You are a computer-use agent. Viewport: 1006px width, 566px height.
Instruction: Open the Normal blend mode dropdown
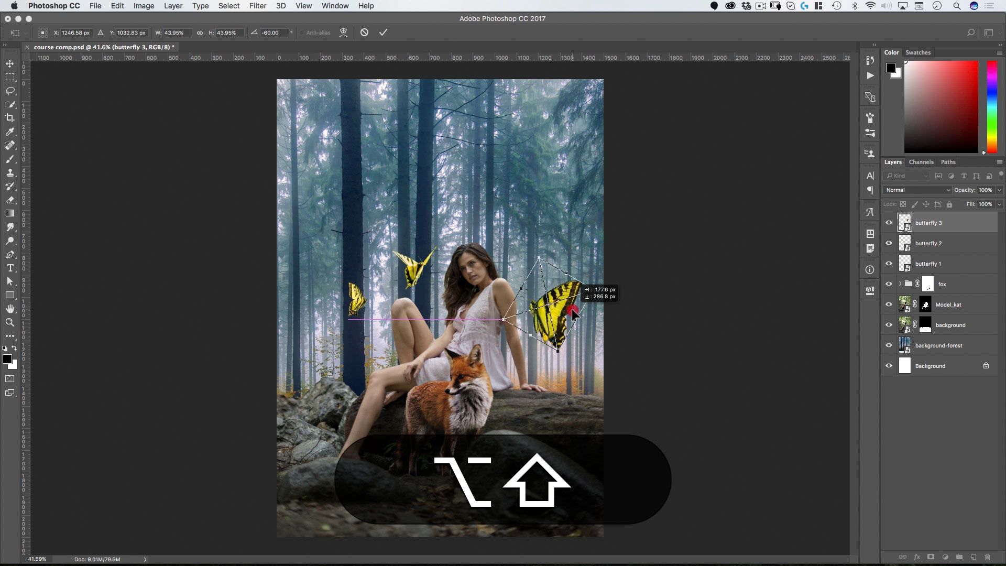[917, 190]
